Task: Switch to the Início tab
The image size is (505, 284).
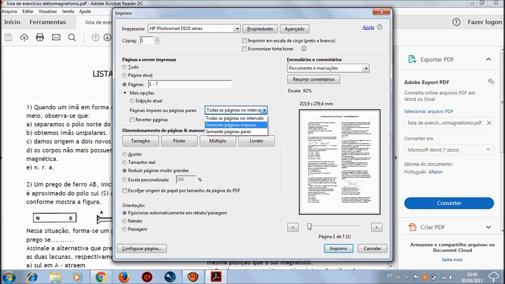Action: tap(12, 22)
